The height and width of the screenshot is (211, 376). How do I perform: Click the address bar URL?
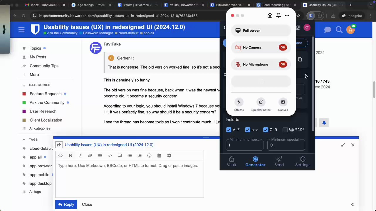[118, 16]
